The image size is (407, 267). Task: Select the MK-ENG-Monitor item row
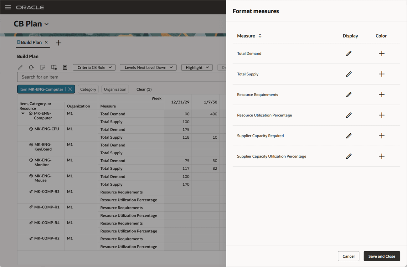point(43,162)
